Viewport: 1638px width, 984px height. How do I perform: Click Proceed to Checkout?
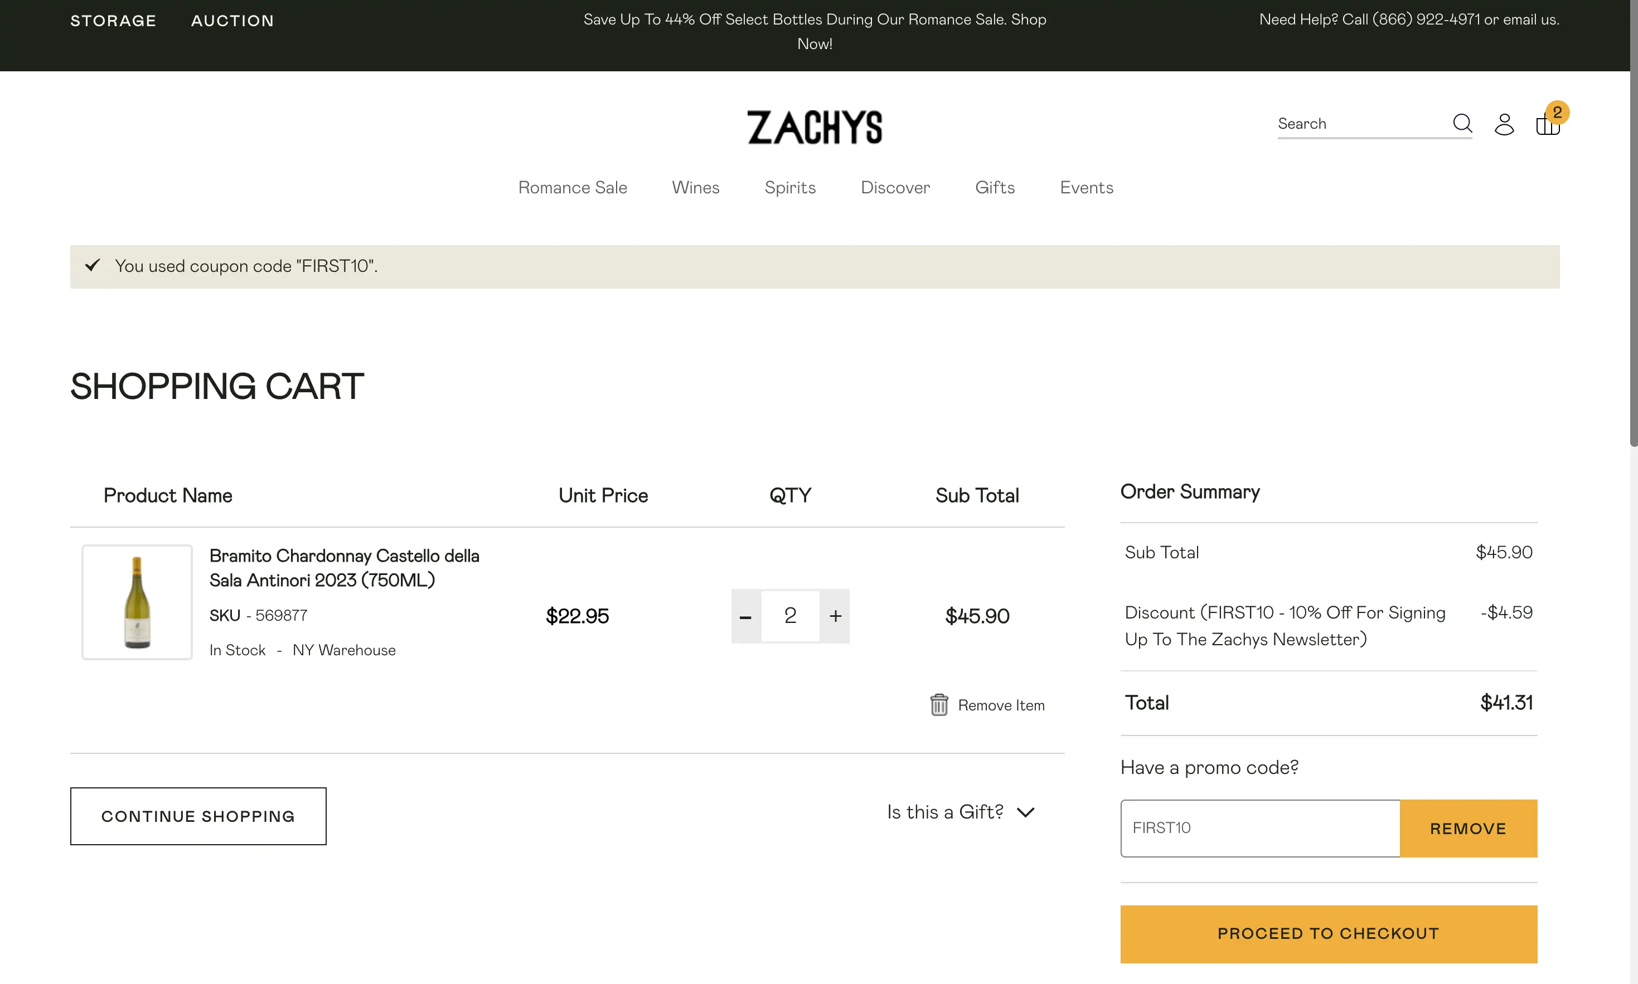[1327, 933]
